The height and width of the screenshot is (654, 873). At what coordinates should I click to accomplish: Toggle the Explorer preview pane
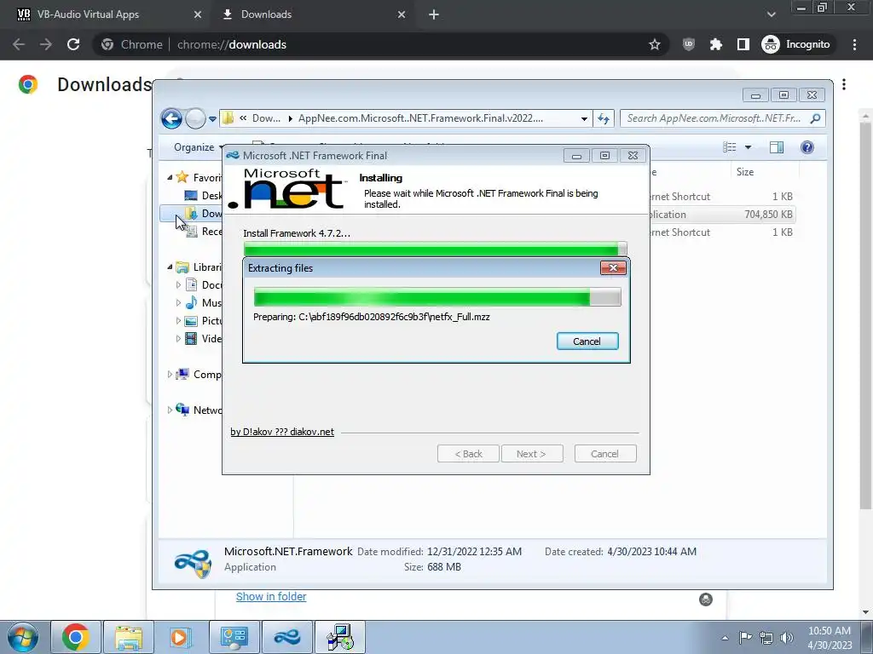(777, 147)
